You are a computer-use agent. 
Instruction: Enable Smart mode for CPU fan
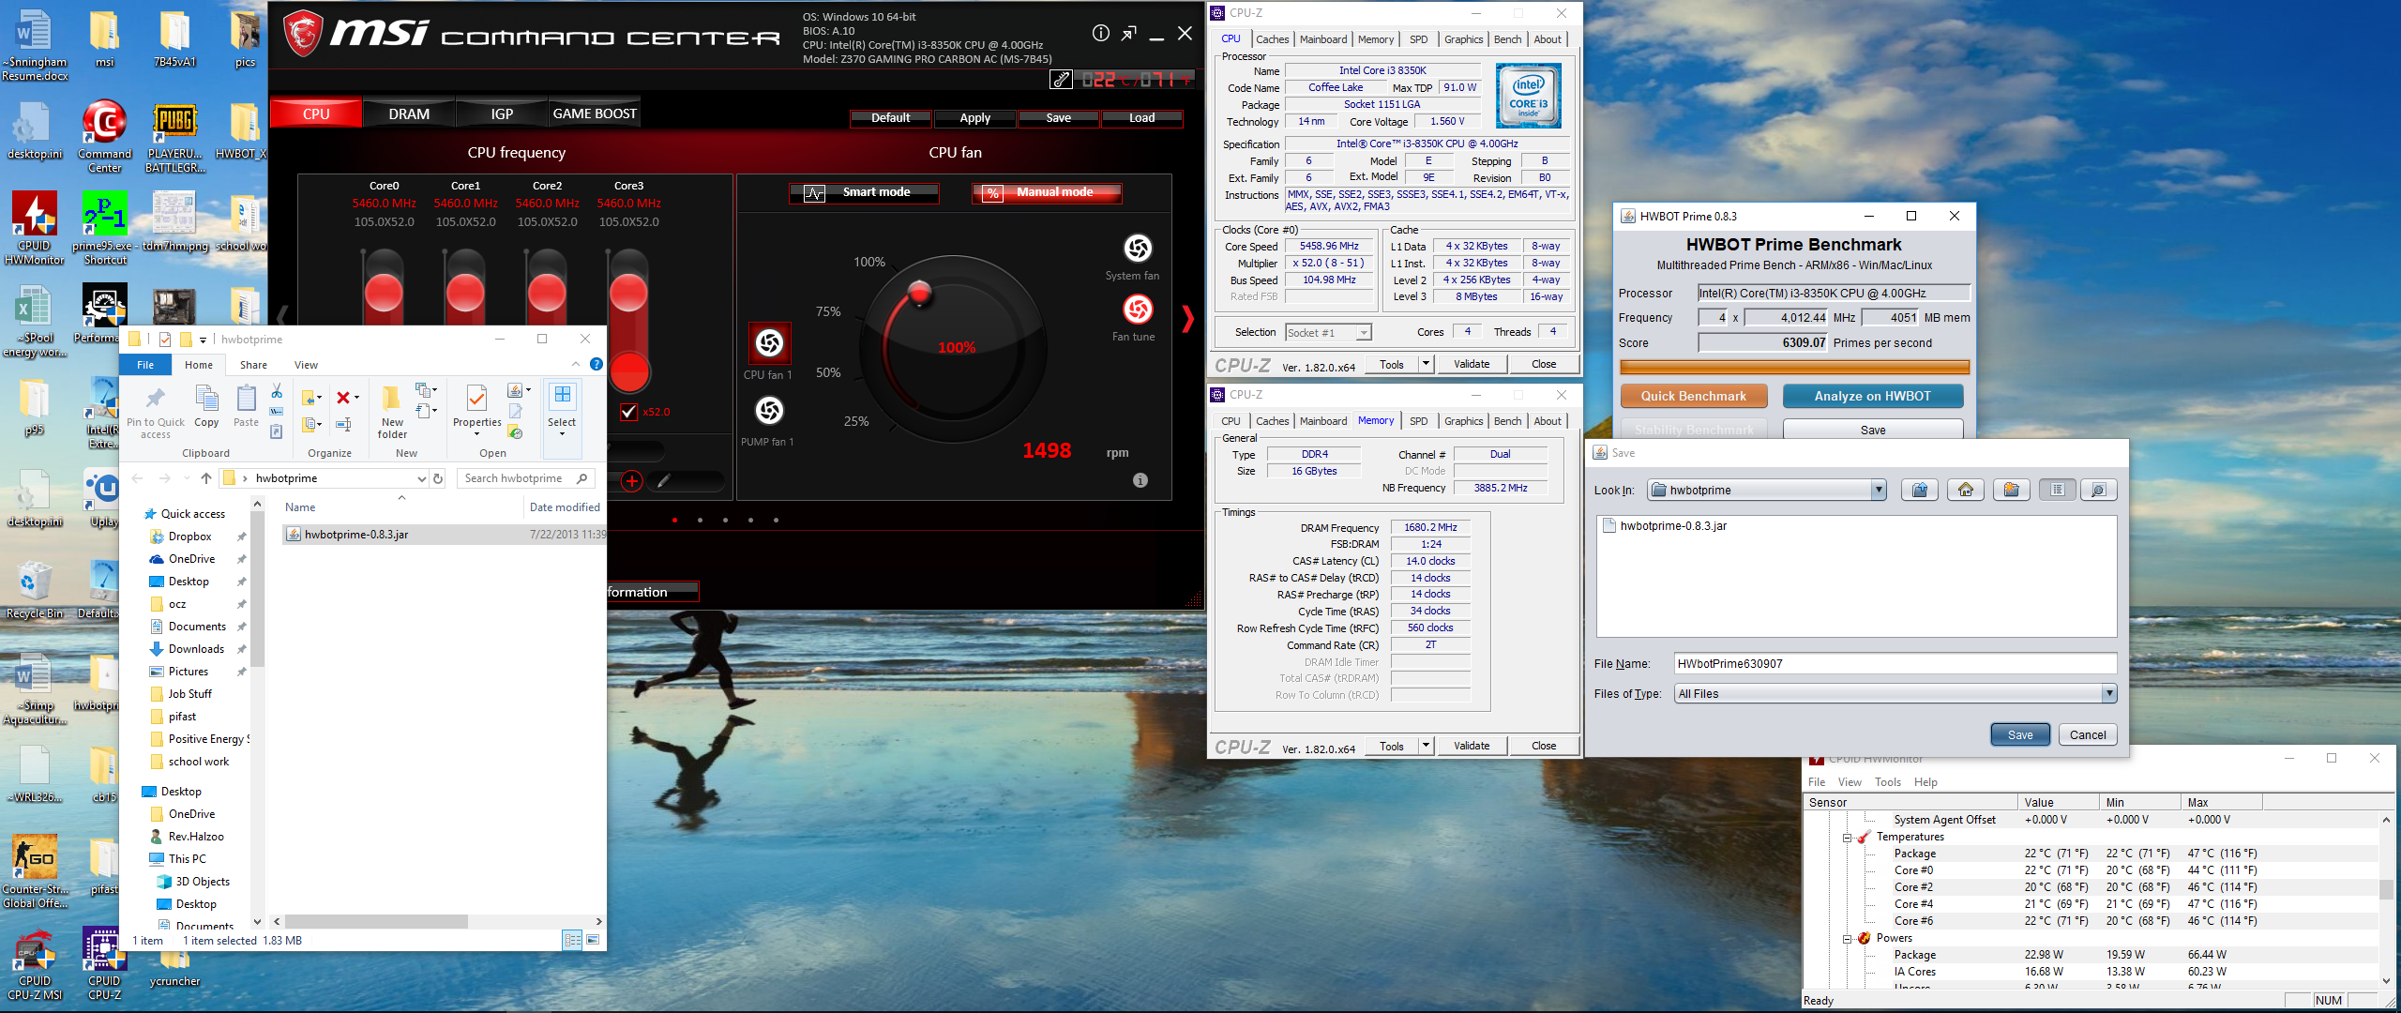(864, 192)
